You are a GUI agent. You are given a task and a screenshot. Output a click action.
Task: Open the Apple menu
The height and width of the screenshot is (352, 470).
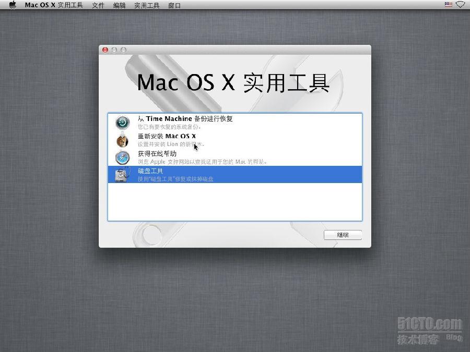[13, 5]
